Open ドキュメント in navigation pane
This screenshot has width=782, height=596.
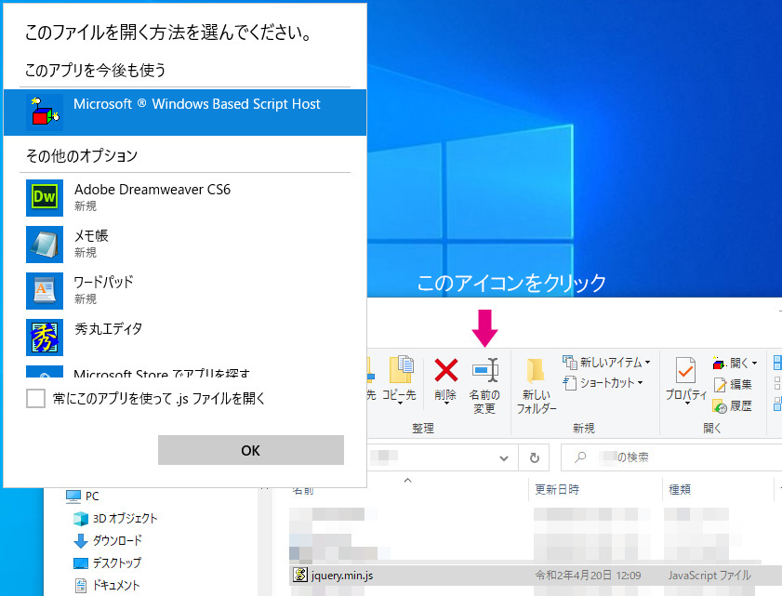[x=107, y=586]
